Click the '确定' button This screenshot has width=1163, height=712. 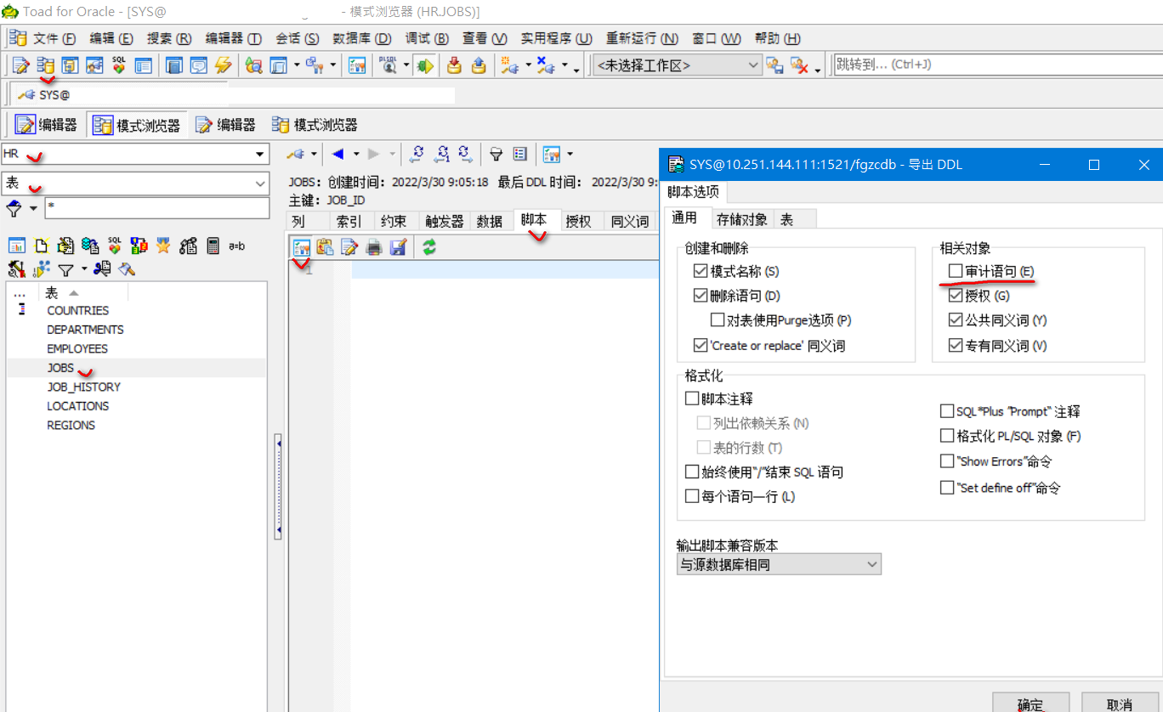(1030, 706)
